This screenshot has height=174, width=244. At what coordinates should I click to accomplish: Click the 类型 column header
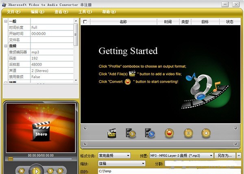(x=185, y=22)
